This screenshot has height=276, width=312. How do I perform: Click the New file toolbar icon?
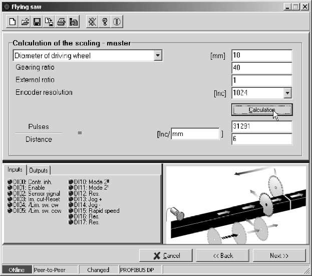point(13,22)
